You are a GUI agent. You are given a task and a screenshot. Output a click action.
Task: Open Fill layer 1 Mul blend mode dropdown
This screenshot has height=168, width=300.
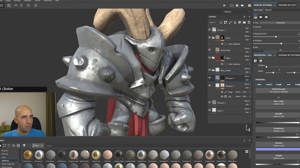[x=248, y=28]
